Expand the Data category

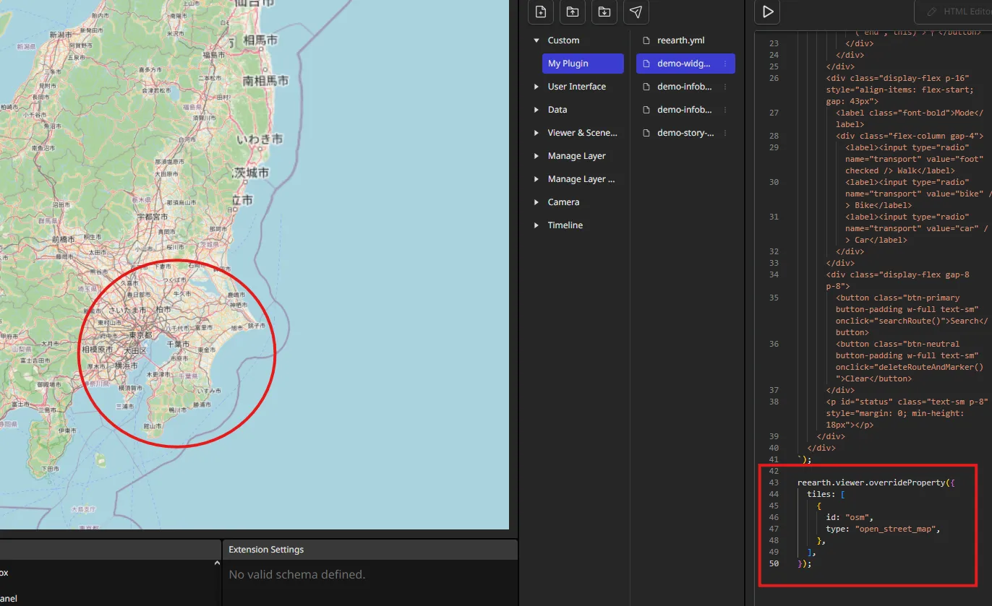point(536,110)
